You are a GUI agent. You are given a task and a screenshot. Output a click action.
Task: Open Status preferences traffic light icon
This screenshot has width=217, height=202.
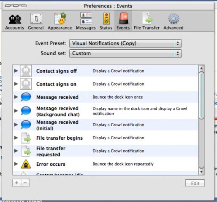tap(106, 19)
